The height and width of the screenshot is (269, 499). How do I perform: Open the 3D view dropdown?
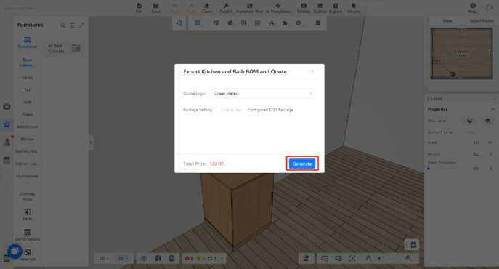123,259
